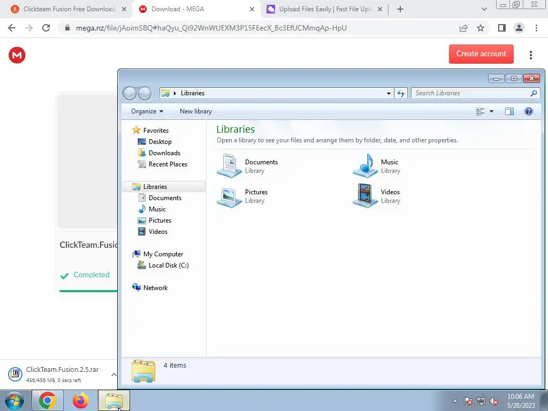This screenshot has width=548, height=411.
Task: Click the MEGA logo icon
Action: (17, 55)
